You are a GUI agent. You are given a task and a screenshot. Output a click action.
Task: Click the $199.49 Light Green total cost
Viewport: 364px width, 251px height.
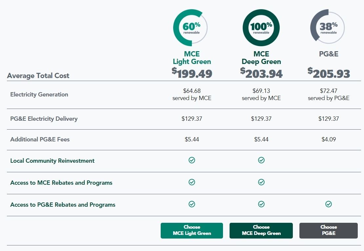point(192,73)
